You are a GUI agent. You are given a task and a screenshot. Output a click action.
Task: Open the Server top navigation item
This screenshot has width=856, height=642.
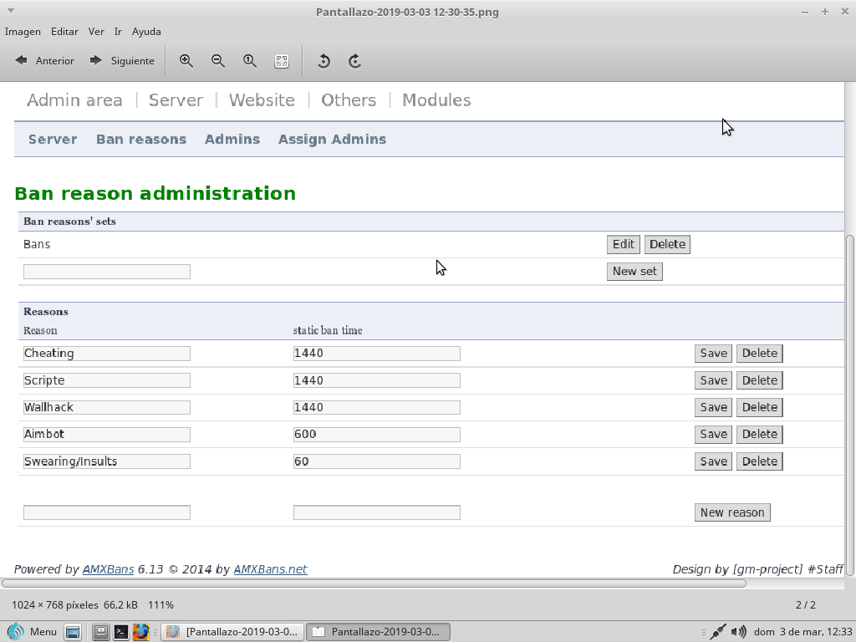(x=176, y=100)
